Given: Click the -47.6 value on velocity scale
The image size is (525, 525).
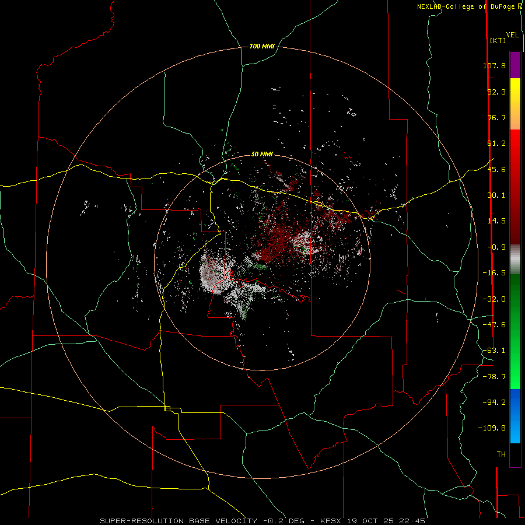Looking at the screenshot, I should [494, 325].
